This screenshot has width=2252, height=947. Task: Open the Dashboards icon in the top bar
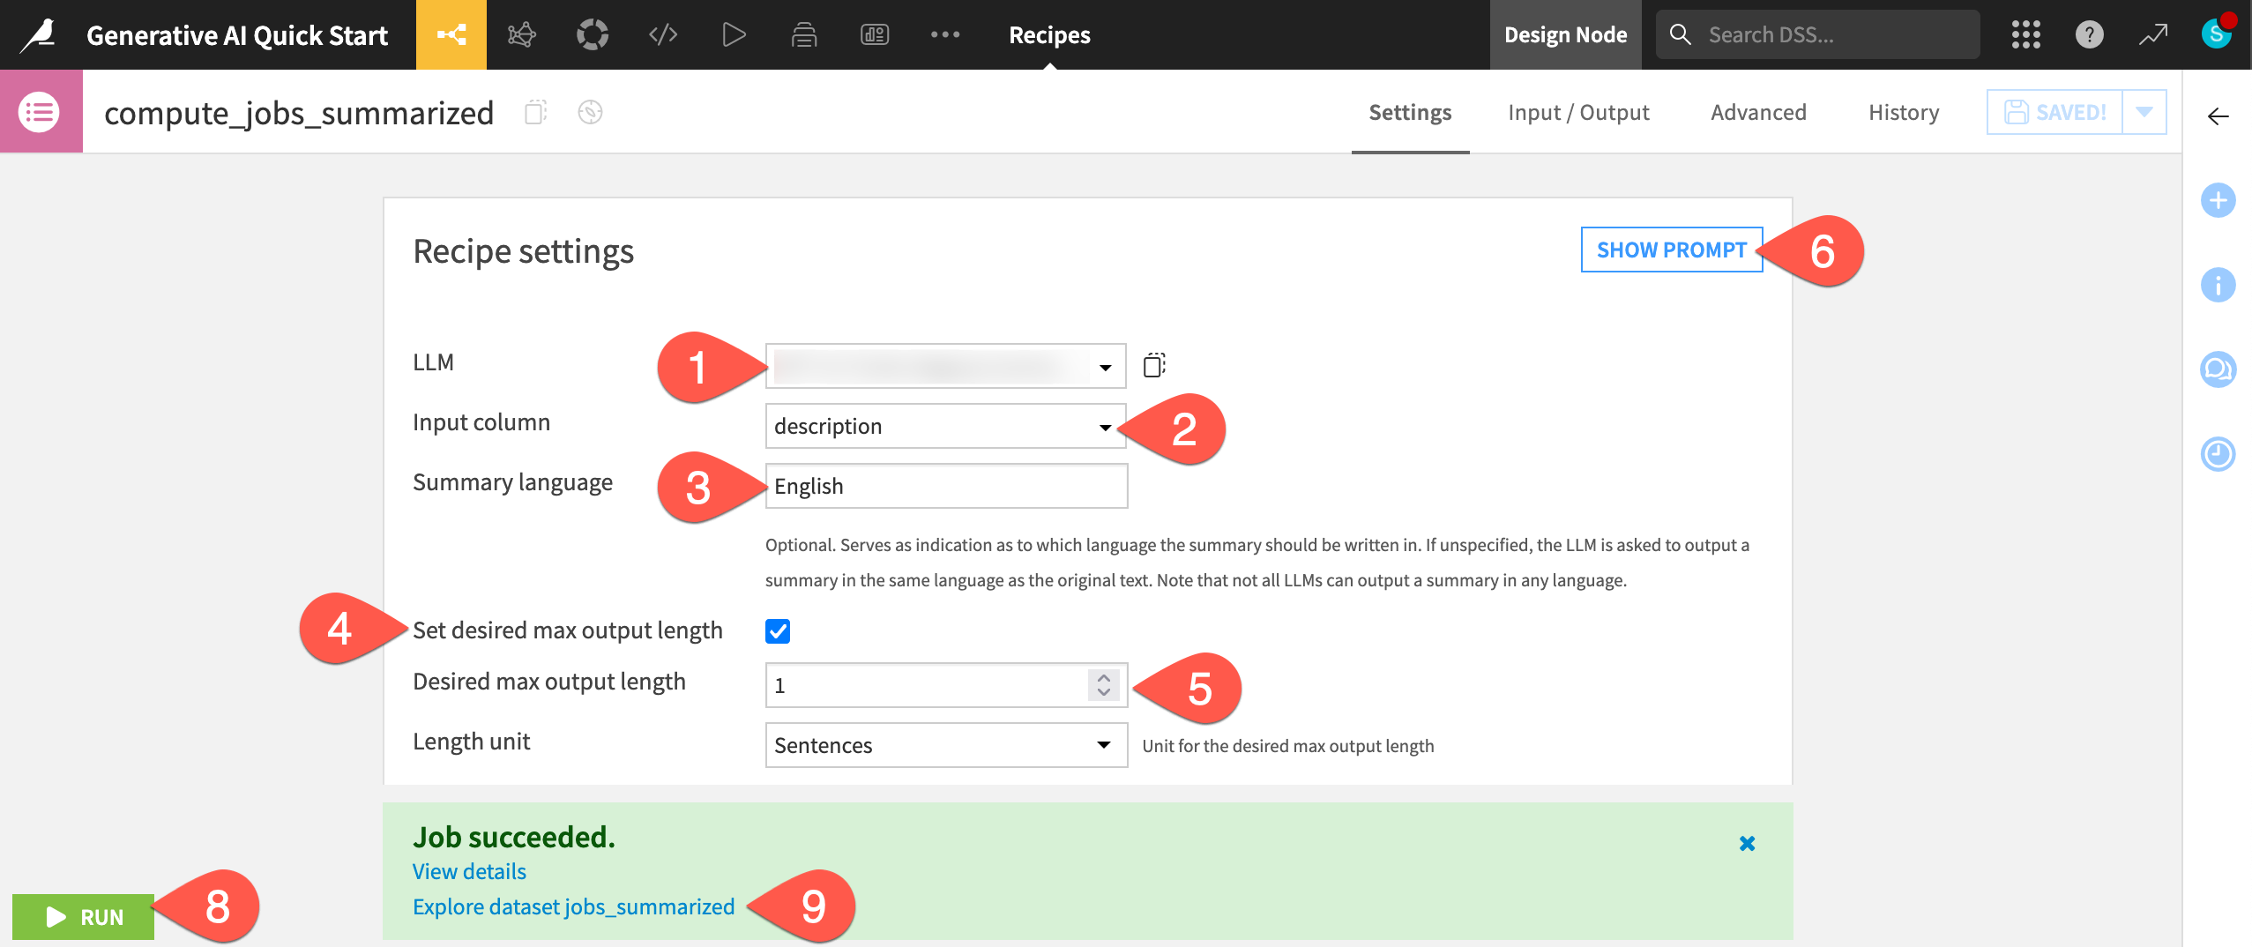(x=874, y=34)
